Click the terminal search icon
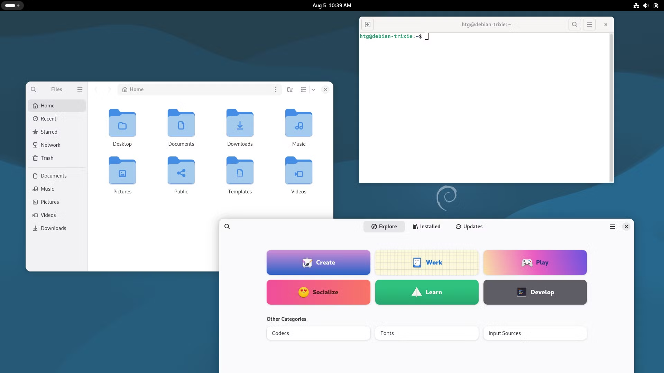664x373 pixels. (x=574, y=25)
